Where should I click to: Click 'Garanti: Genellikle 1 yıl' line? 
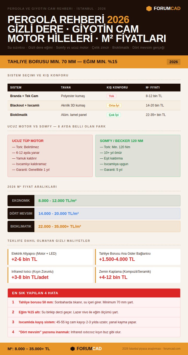(x=31, y=170)
